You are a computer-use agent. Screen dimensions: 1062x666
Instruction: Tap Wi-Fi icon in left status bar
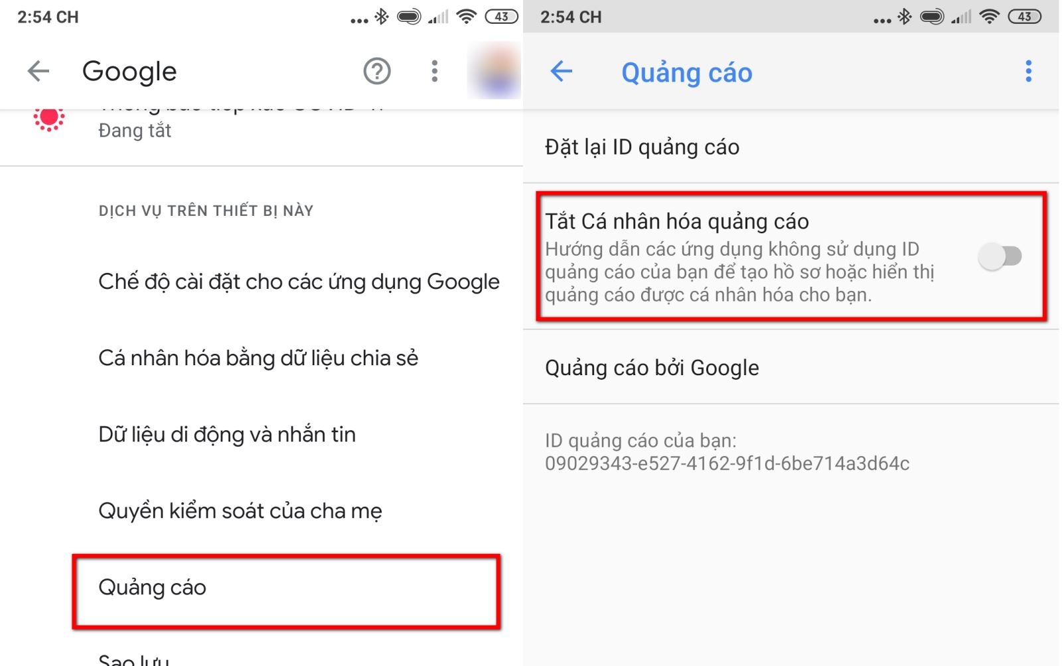click(x=467, y=17)
